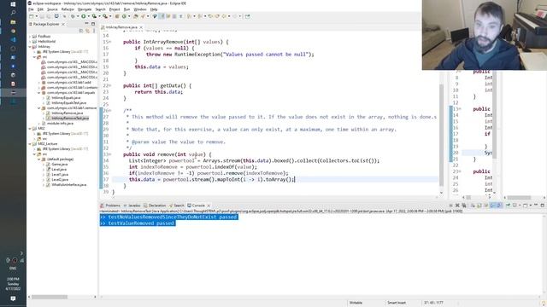The width and height of the screenshot is (547, 307).
Task: Click the Remove All Terminated Launches console icon
Action: click(463, 206)
